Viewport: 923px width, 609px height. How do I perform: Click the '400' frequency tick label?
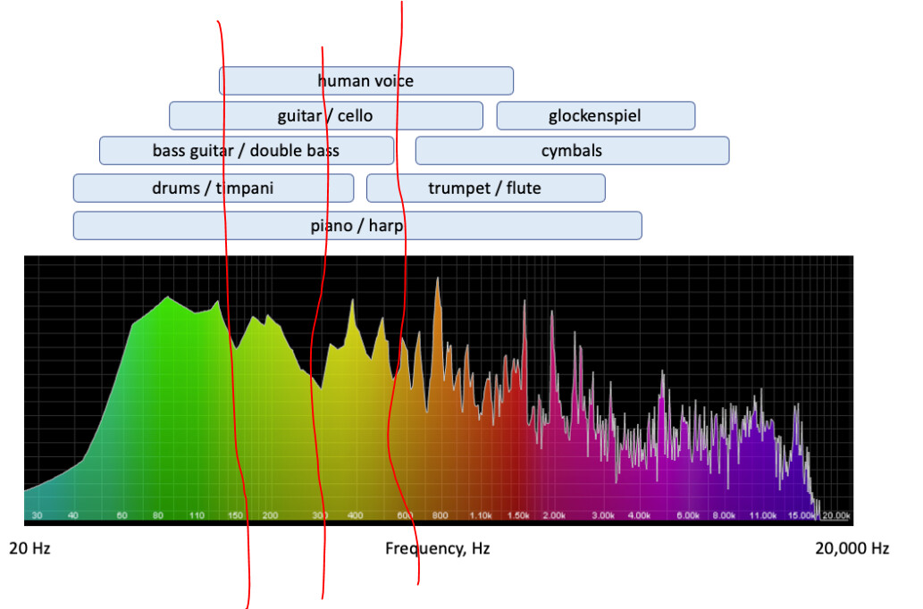355,515
